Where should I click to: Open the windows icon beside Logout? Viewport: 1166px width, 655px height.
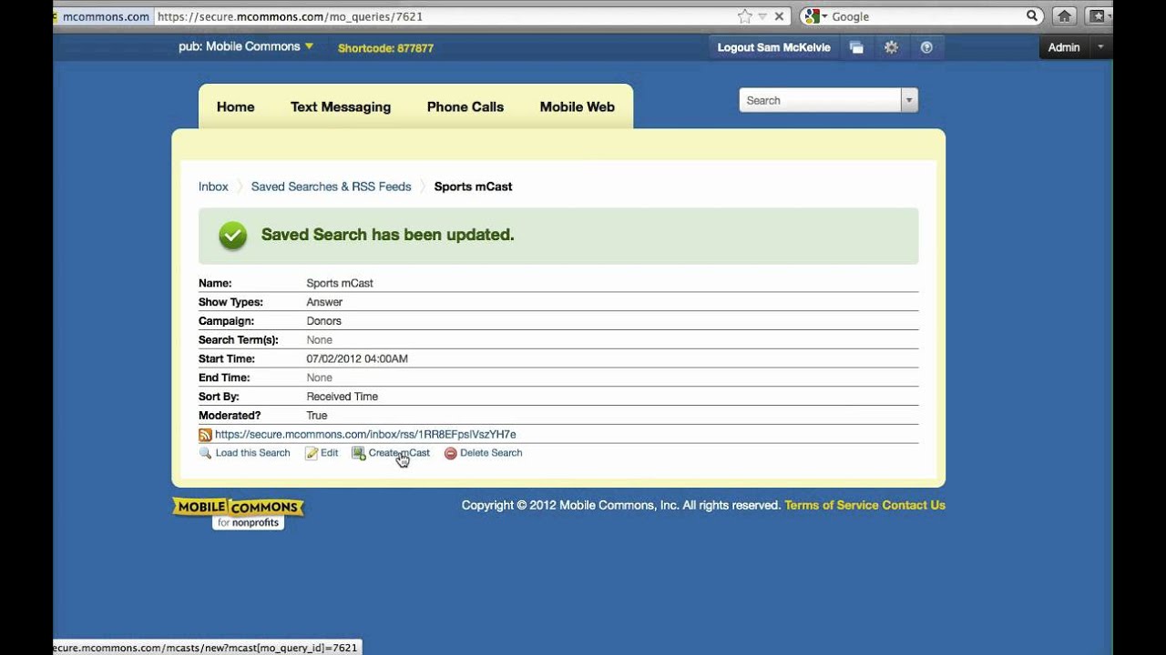pyautogui.click(x=856, y=47)
